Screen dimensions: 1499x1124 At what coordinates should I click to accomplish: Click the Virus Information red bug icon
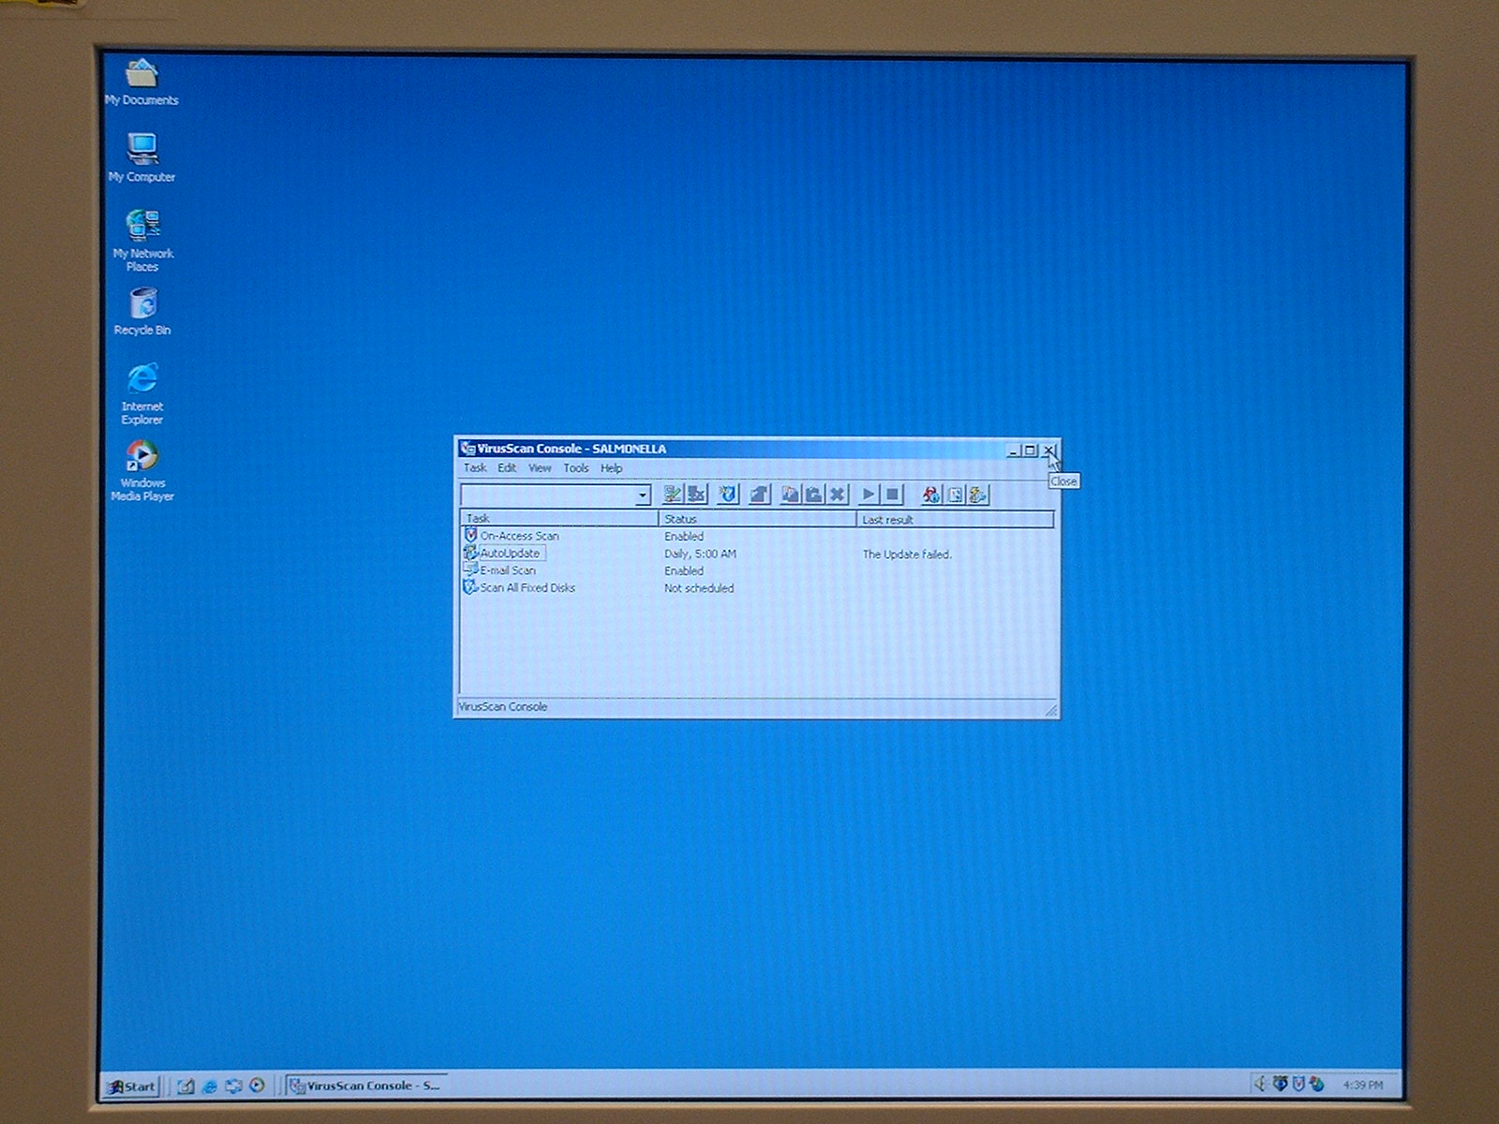930,495
